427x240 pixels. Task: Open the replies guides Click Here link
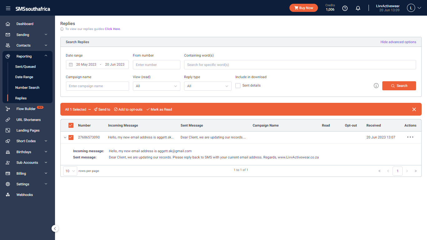pyautogui.click(x=112, y=29)
